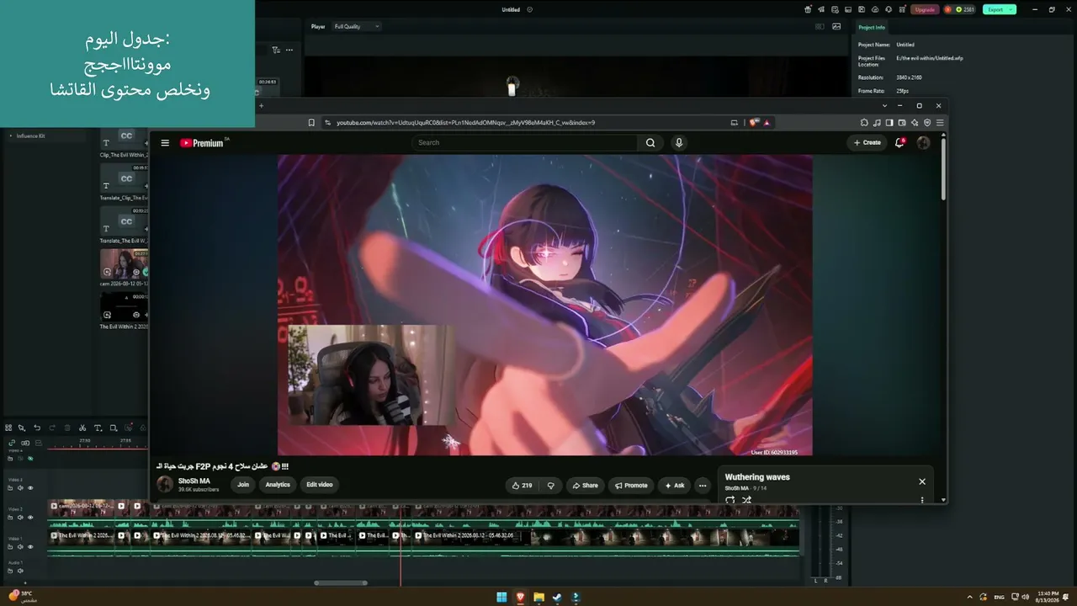
Task: Undo the last edit in timeline toolbar
Action: click(x=37, y=428)
